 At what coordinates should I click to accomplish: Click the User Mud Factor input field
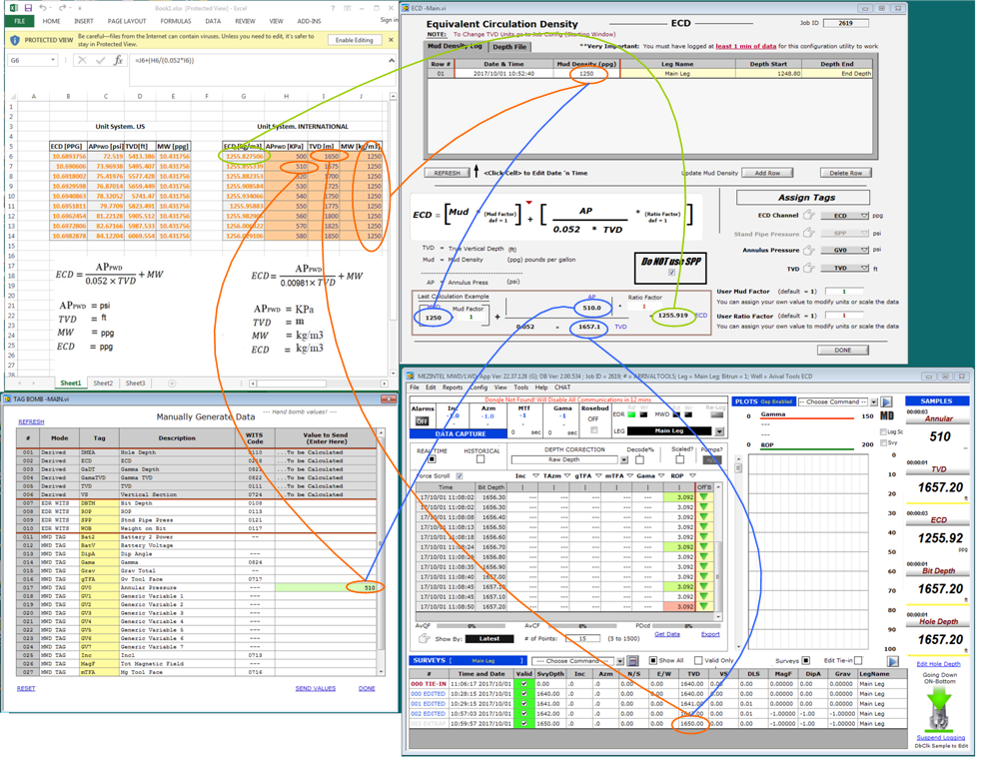pos(844,292)
